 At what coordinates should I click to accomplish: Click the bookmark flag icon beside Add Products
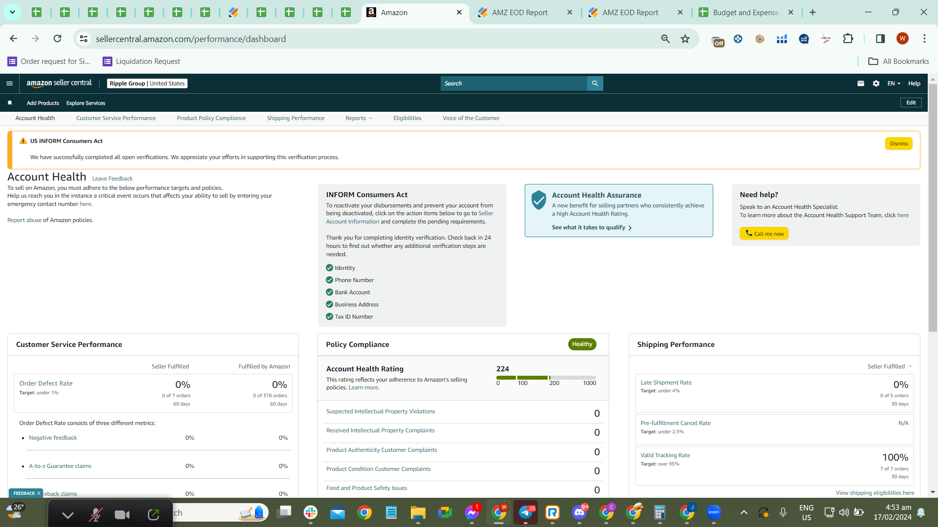[10, 103]
